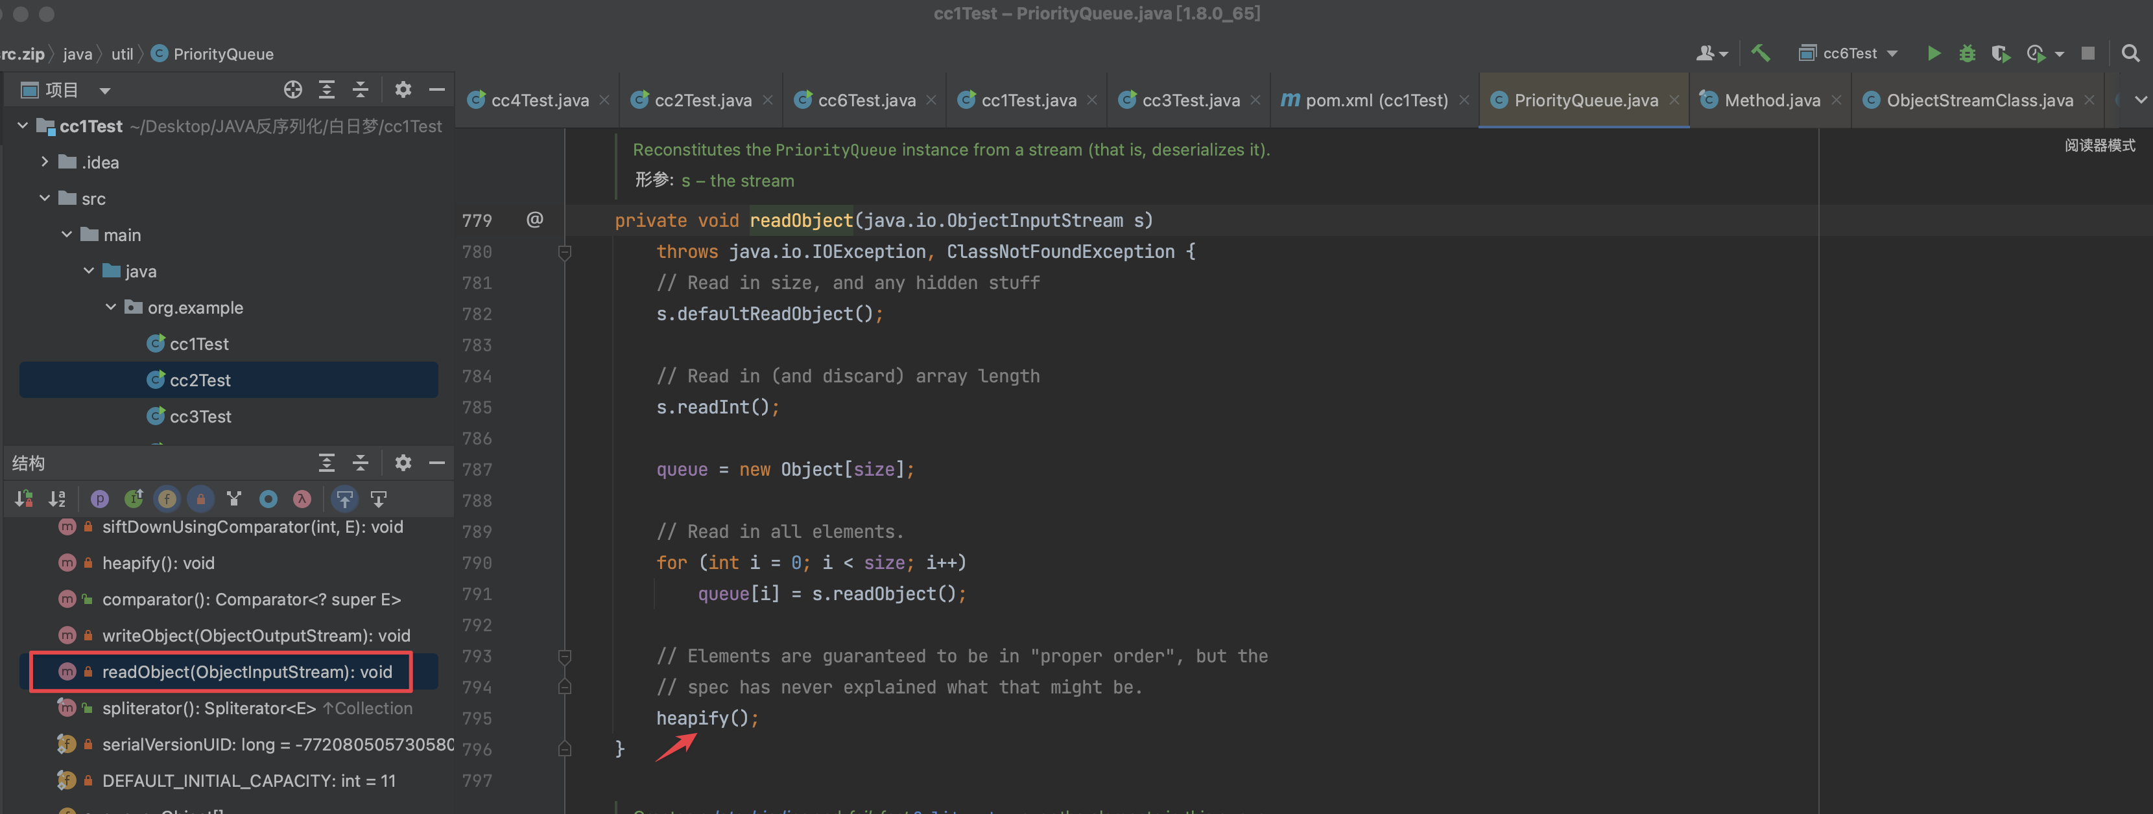Close the PriorityQueue.java tab

[1674, 100]
